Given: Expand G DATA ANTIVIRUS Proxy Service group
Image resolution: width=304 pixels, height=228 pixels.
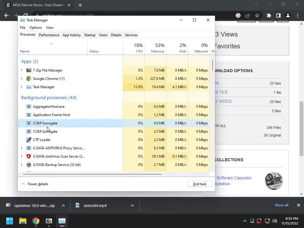Looking at the screenshot, I should pyautogui.click(x=21, y=148).
